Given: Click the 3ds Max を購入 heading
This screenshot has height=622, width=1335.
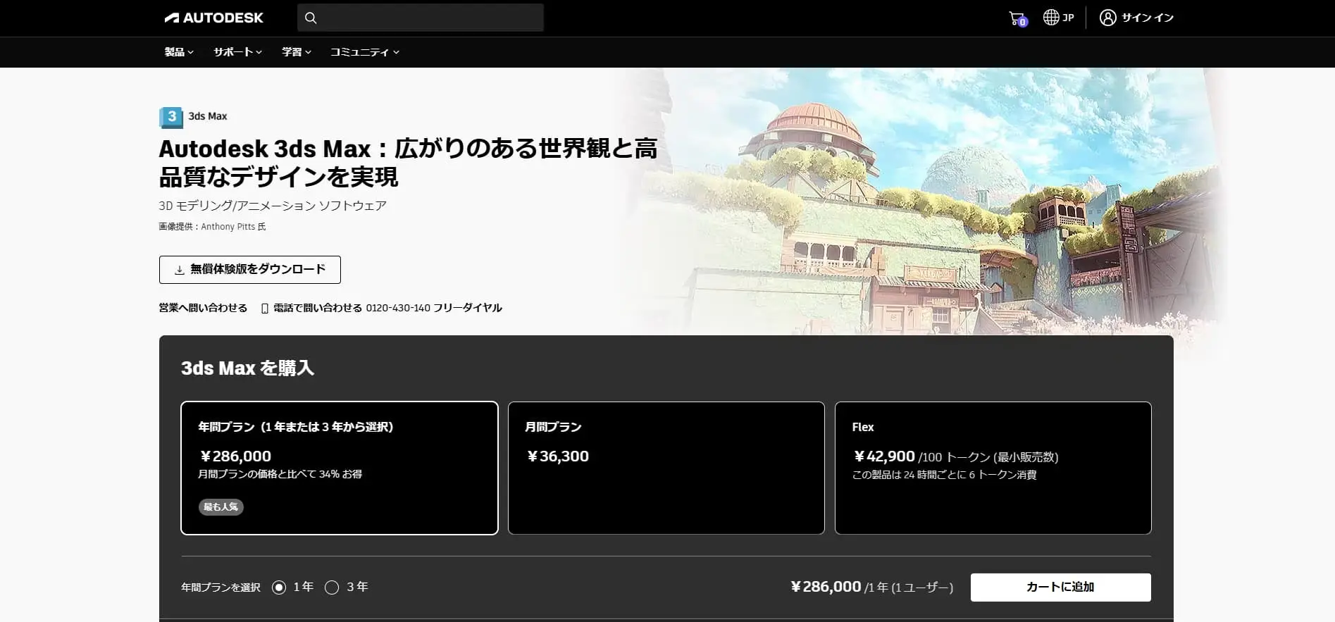Looking at the screenshot, I should click(x=247, y=368).
